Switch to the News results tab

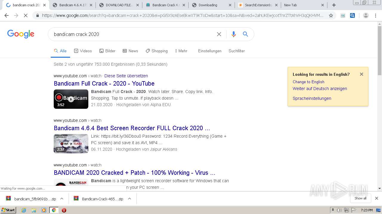[130, 51]
